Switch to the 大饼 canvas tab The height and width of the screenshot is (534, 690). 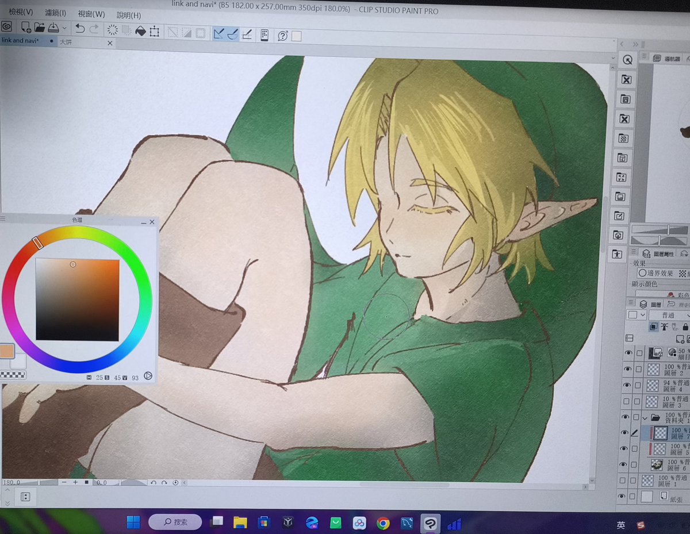(66, 42)
